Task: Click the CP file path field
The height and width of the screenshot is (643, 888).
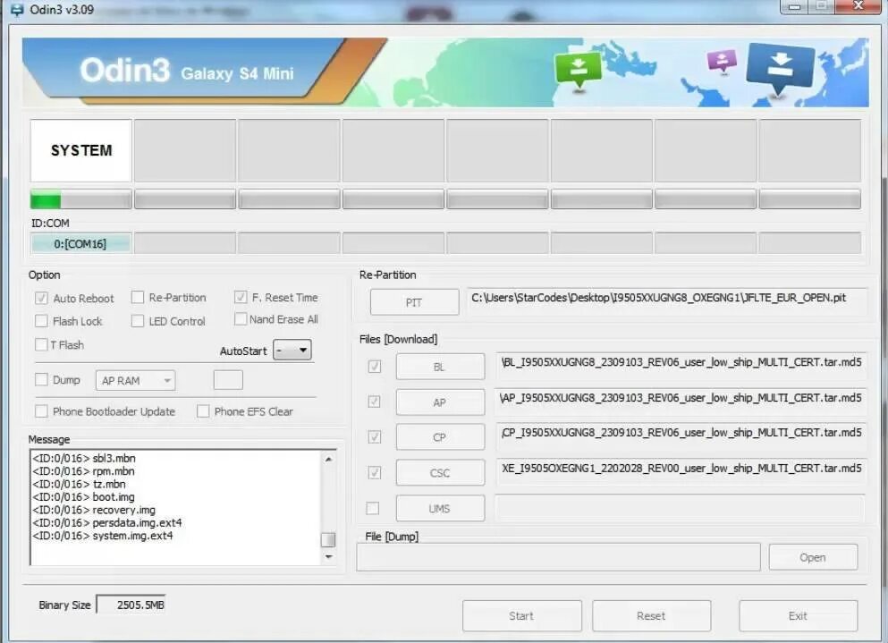Action: [681, 436]
